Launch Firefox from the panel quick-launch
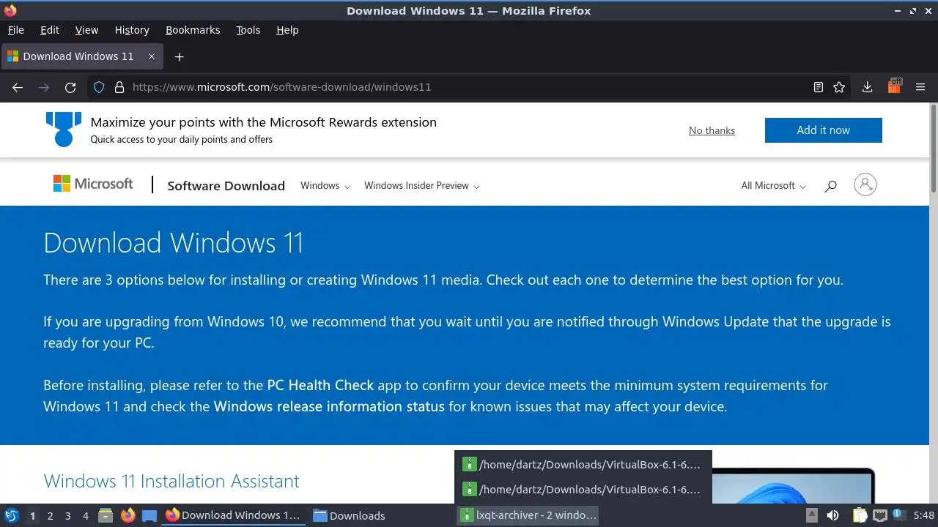 click(128, 515)
